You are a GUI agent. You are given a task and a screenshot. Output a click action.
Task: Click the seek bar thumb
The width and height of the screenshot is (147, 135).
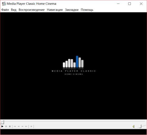[x=2, y=122]
